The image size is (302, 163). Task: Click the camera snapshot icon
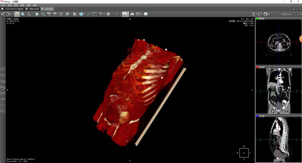(61, 14)
